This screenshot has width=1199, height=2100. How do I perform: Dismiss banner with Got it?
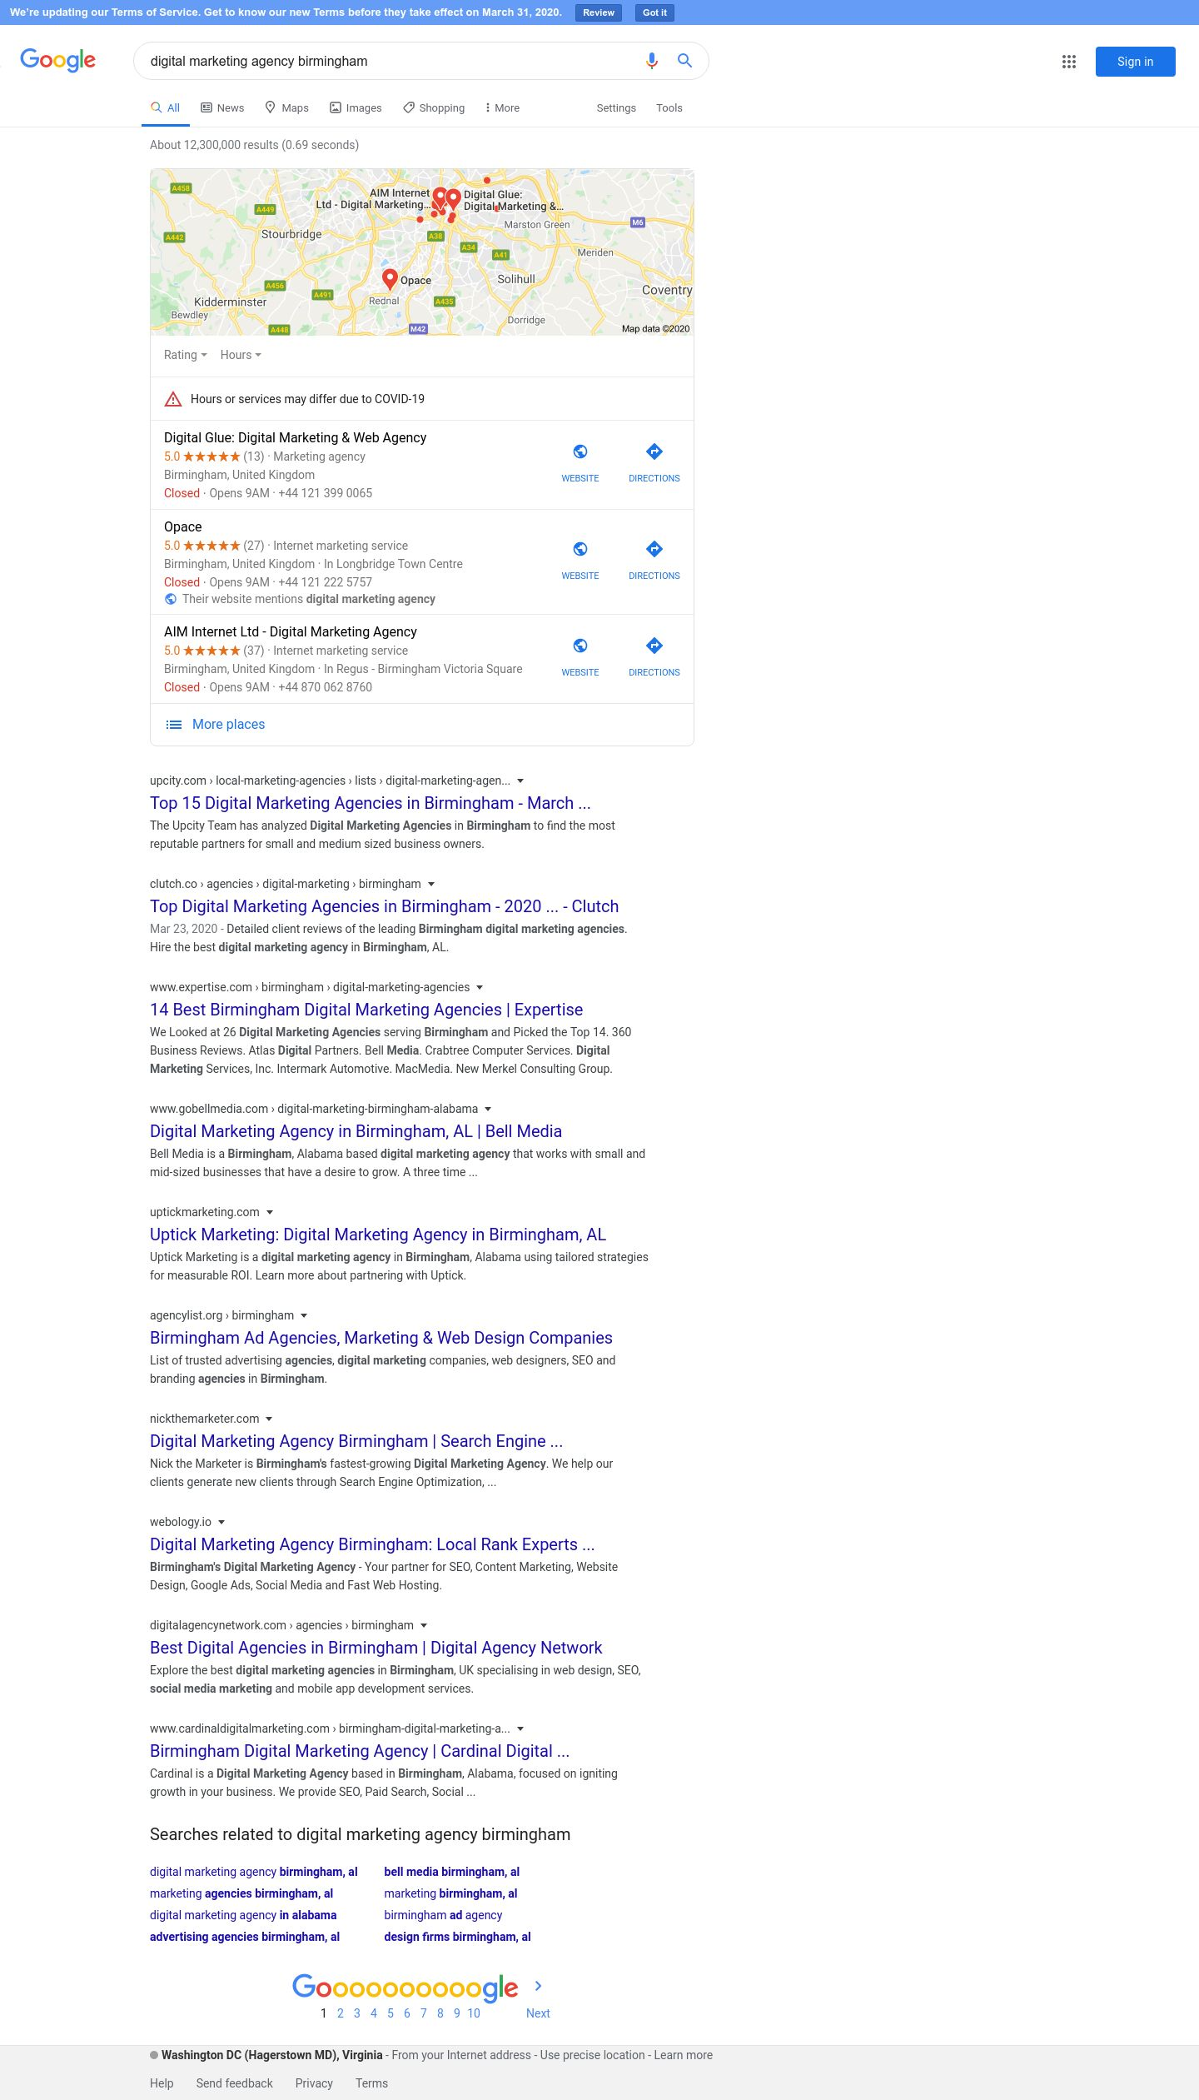pos(654,12)
